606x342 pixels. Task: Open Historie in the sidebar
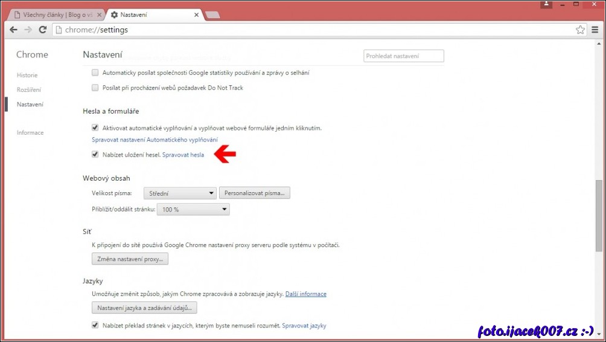[27, 76]
